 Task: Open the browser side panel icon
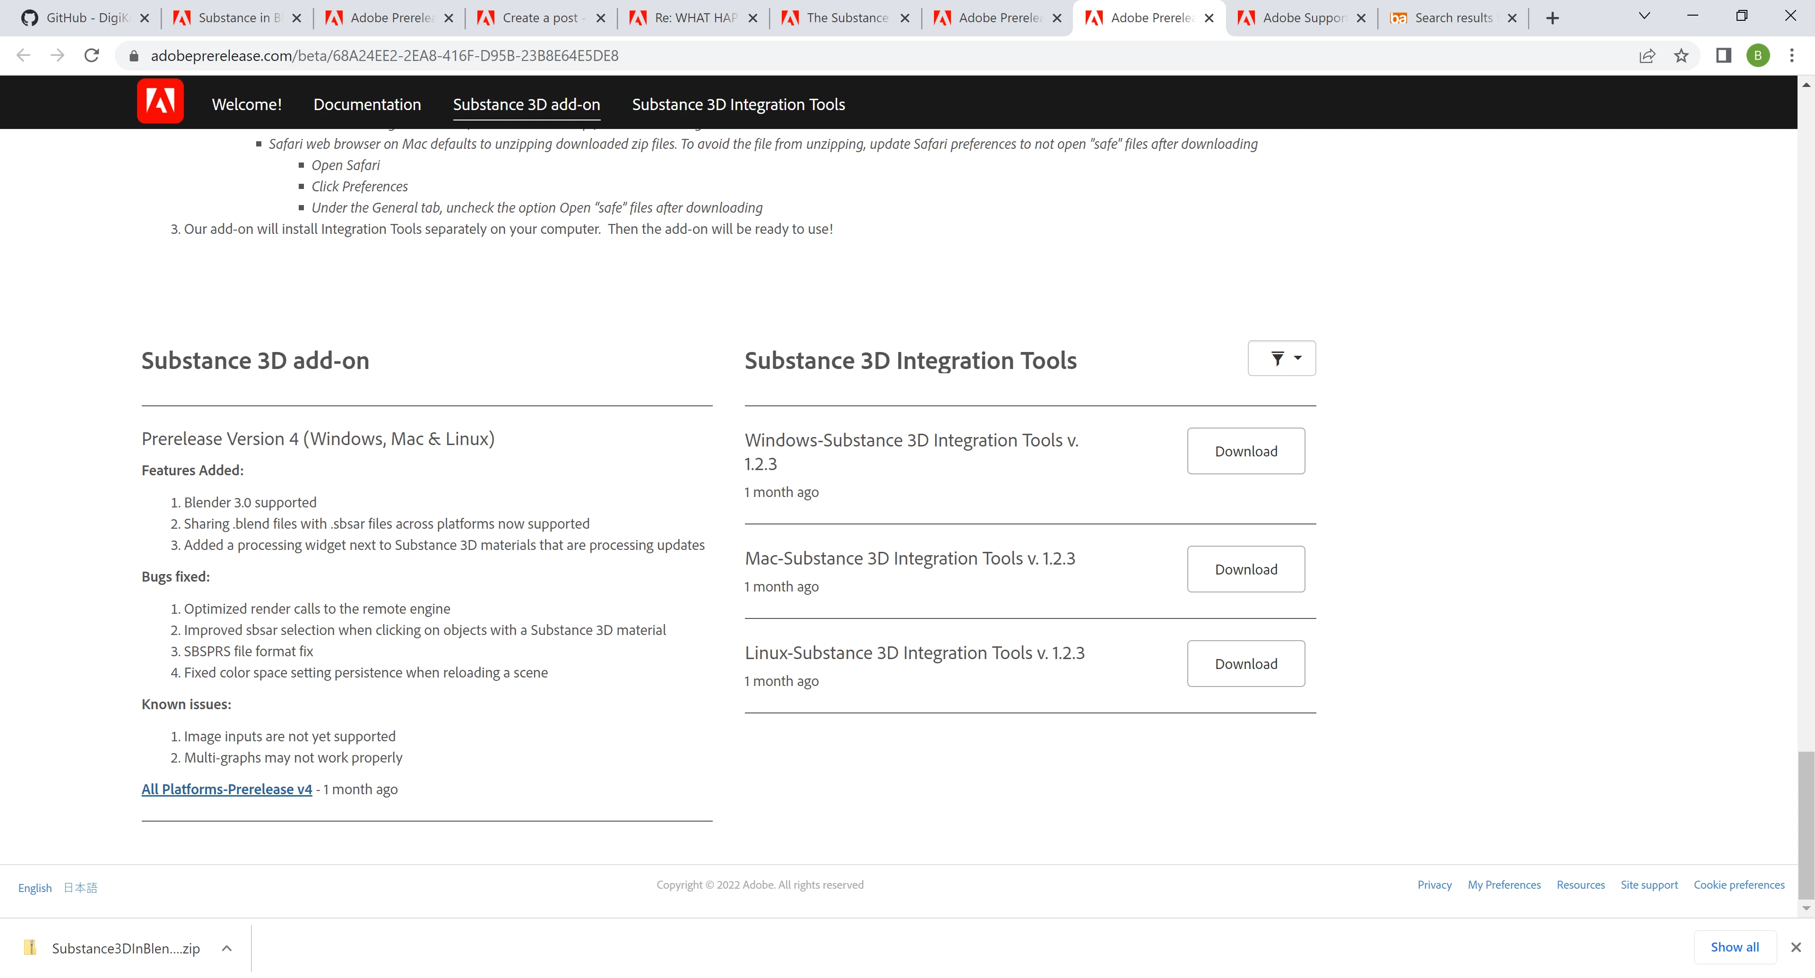(1723, 56)
